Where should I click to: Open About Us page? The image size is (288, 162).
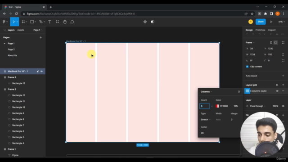click(x=12, y=55)
